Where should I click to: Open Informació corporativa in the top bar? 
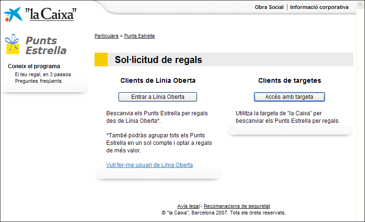(319, 7)
